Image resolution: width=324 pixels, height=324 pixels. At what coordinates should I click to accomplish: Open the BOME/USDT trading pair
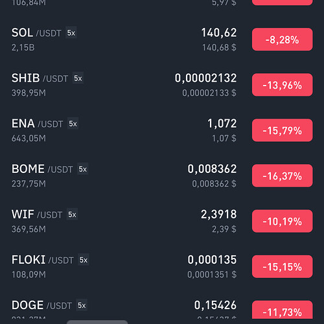click(162, 176)
